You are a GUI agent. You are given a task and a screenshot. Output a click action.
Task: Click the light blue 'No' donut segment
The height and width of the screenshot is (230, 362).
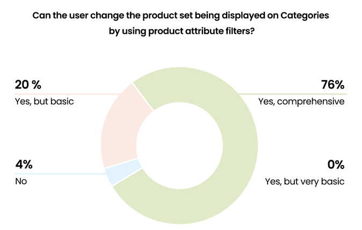point(122,172)
